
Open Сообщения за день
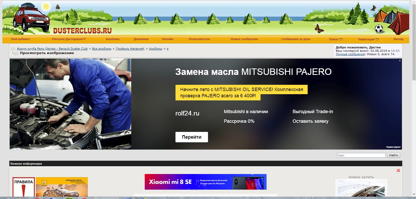[x=296, y=39]
